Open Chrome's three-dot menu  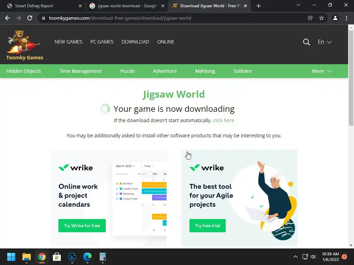point(346,18)
